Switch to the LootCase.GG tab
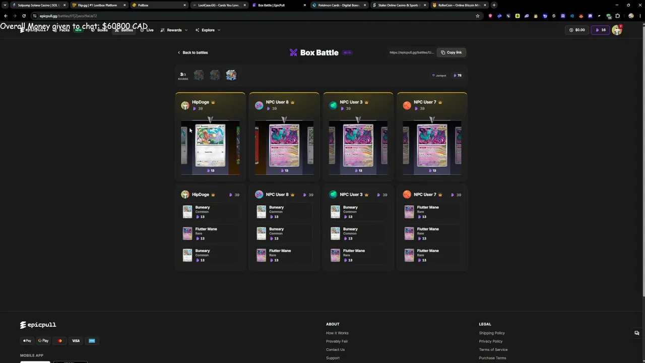Image resolution: width=645 pixels, height=363 pixels. [x=218, y=5]
